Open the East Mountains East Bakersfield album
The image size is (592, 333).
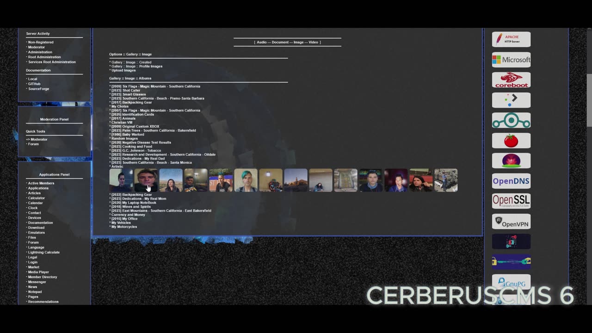[x=161, y=211]
